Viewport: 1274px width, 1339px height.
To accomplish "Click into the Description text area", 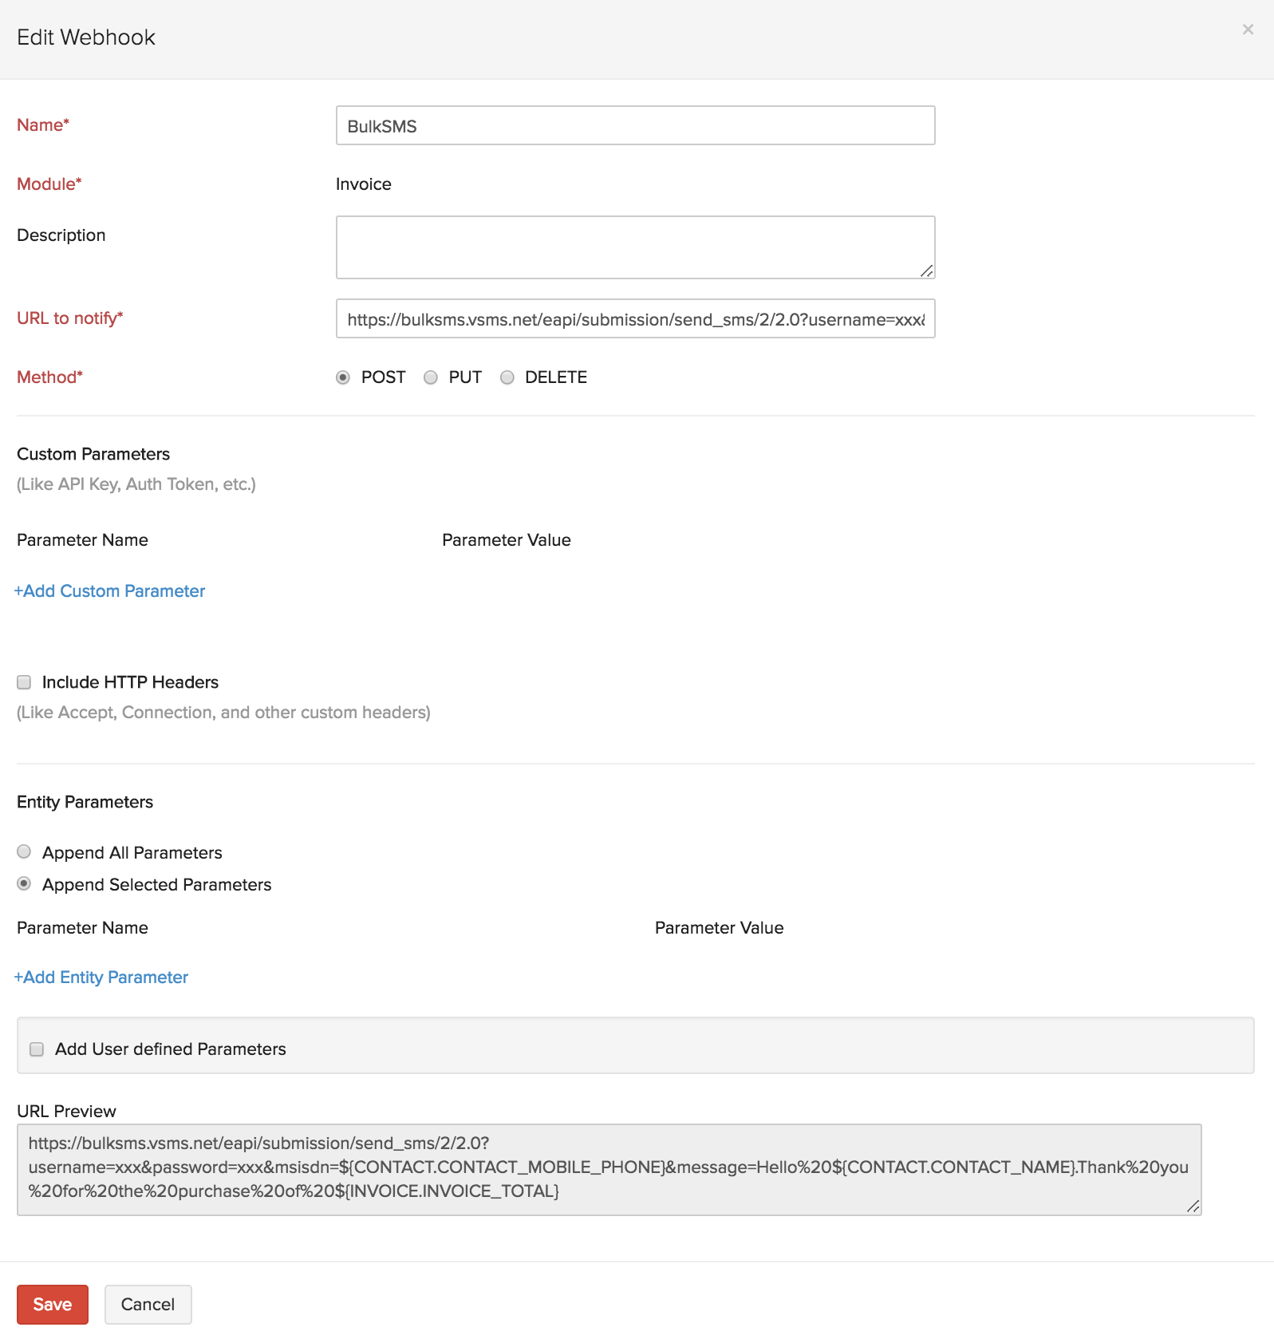I will click(x=635, y=247).
